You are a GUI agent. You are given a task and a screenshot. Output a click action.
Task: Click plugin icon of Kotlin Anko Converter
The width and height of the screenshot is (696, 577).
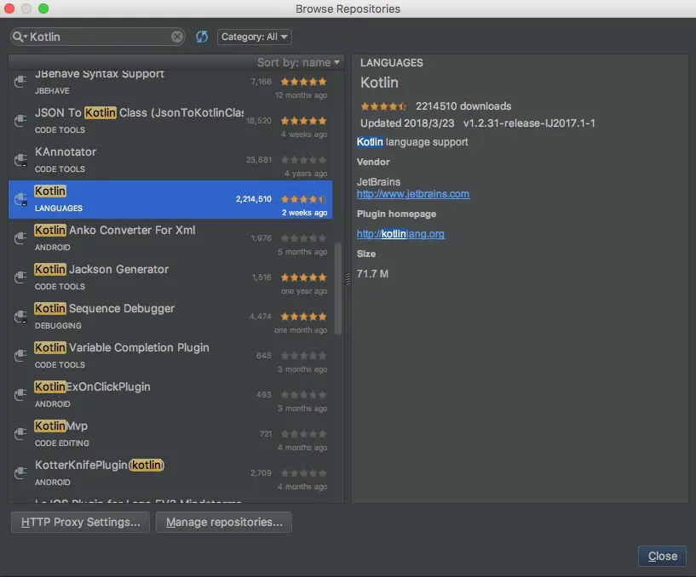pos(20,238)
